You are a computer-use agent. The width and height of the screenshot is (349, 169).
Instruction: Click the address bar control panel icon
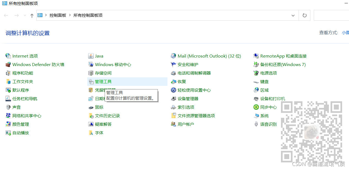tap(40, 15)
